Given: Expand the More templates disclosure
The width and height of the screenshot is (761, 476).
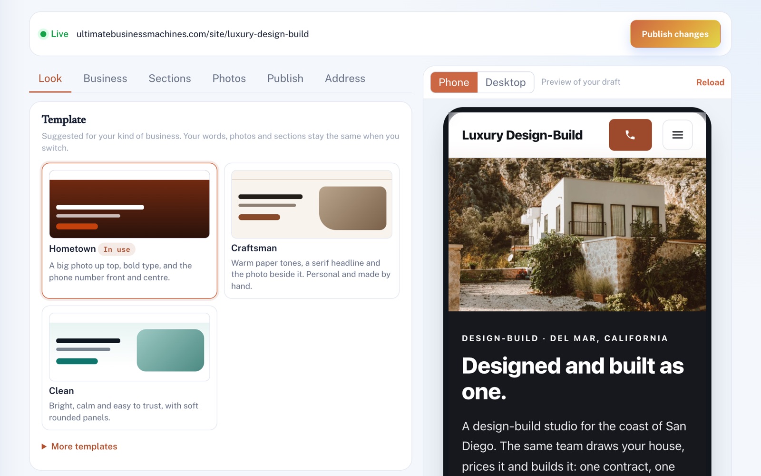Looking at the screenshot, I should tap(79, 446).
